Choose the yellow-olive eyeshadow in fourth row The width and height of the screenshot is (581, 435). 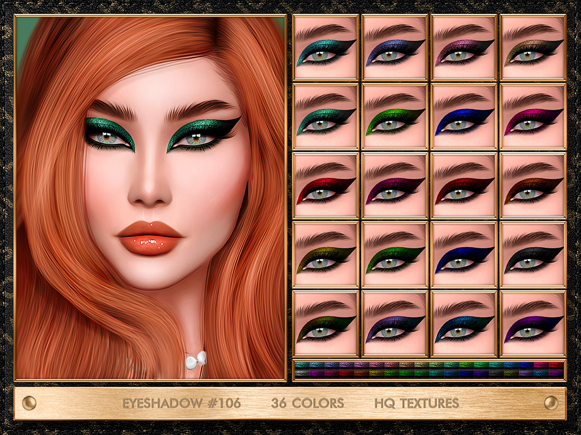click(325, 254)
